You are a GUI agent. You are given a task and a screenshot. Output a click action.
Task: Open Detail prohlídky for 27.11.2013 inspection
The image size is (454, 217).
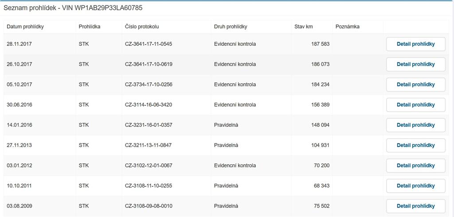pos(415,145)
